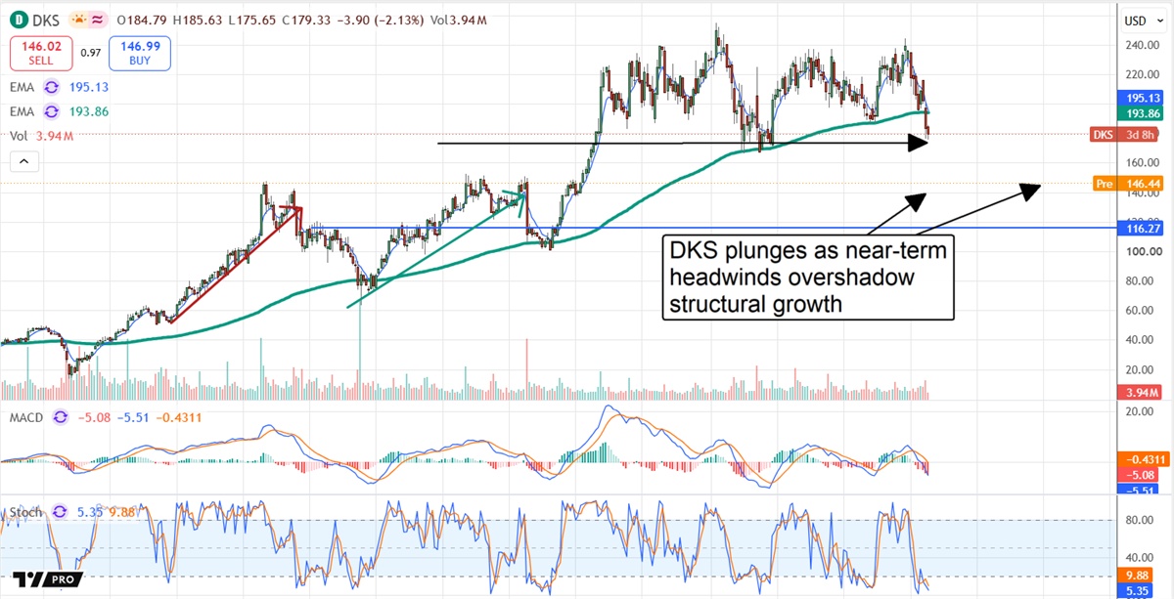Click the orange Pre 146.44 price label

1126,183
